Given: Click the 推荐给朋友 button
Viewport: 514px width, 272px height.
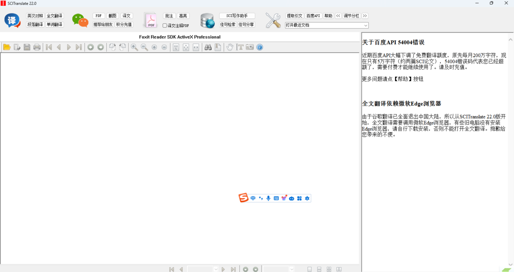Looking at the screenshot, I should tap(103, 25).
